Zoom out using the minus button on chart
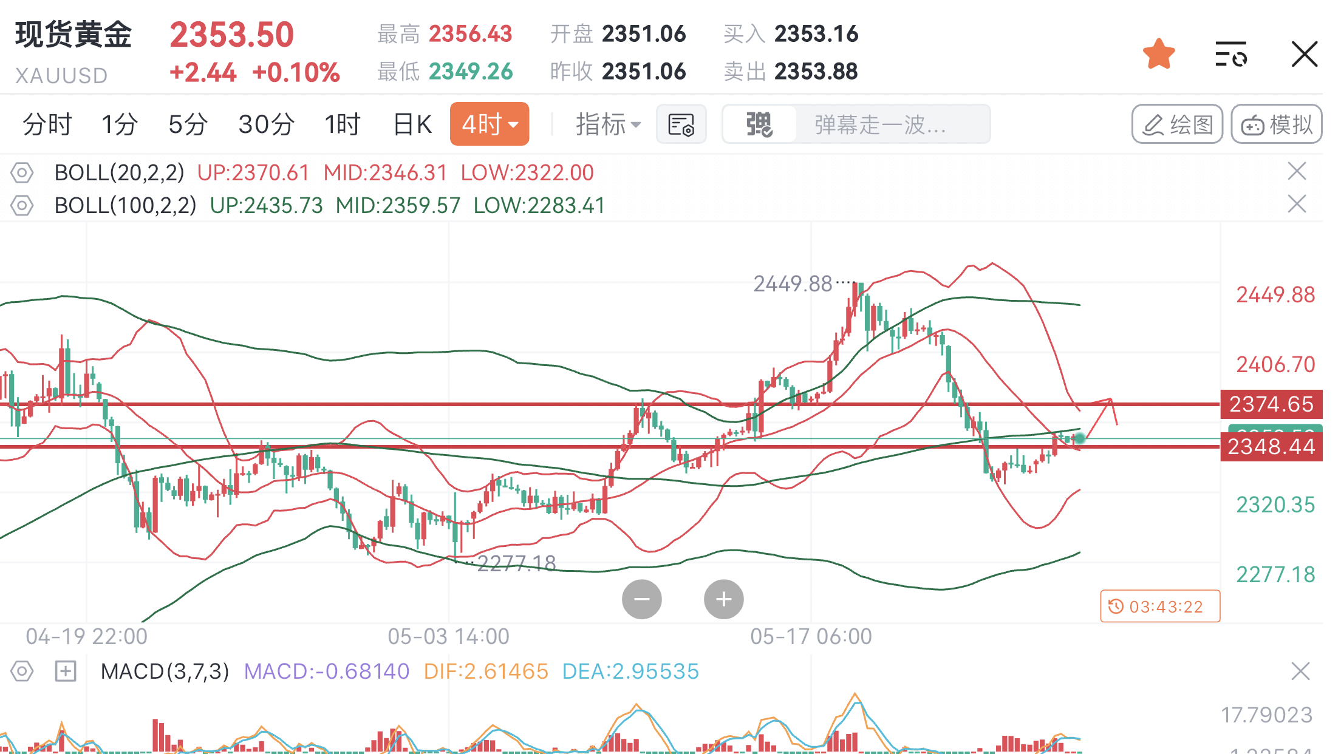Image resolution: width=1341 pixels, height=754 pixels. coord(642,599)
